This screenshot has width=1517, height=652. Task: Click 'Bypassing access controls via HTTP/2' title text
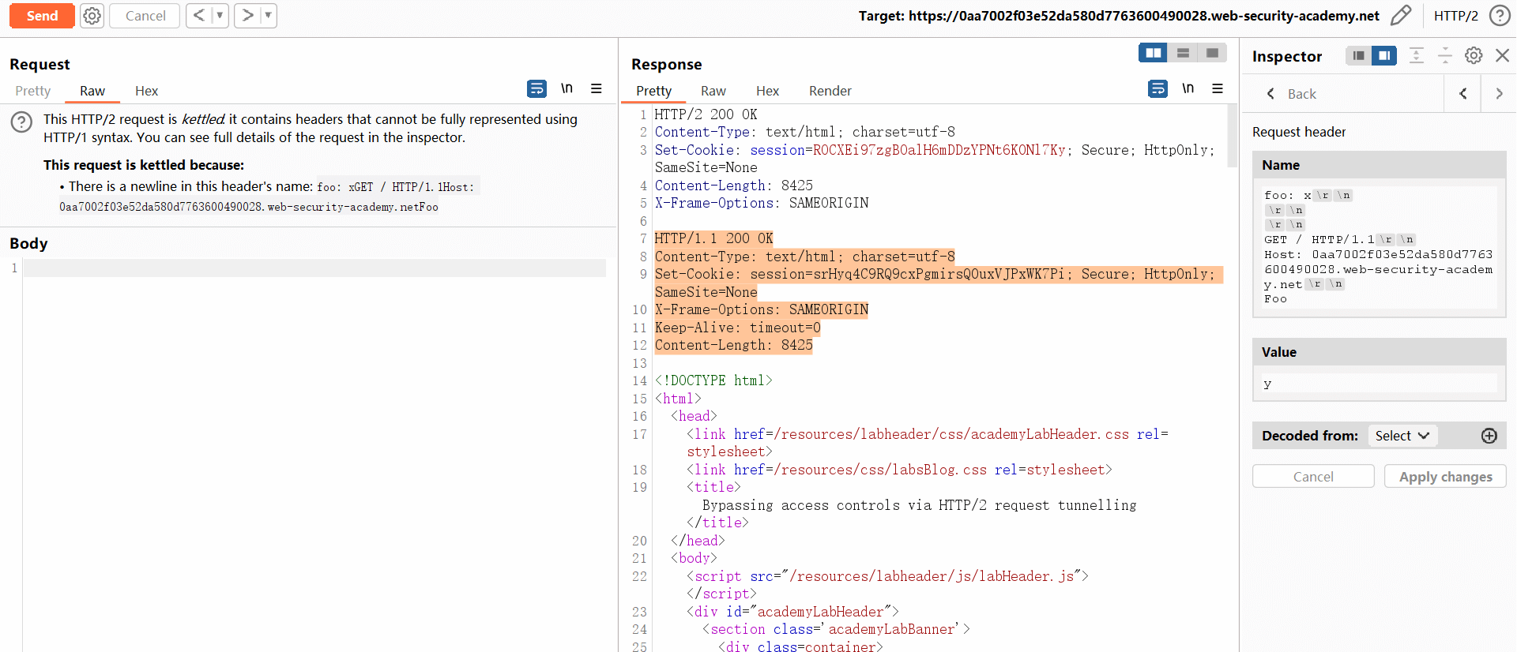pyautogui.click(x=919, y=505)
